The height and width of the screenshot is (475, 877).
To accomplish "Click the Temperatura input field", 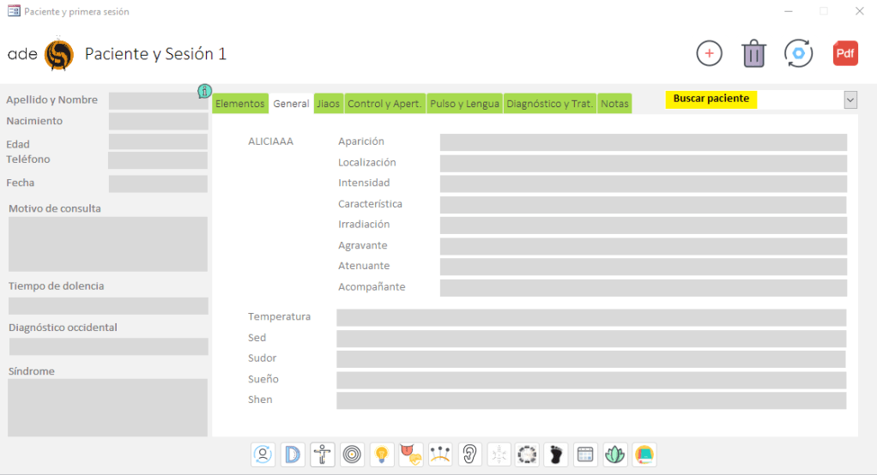I will (590, 317).
